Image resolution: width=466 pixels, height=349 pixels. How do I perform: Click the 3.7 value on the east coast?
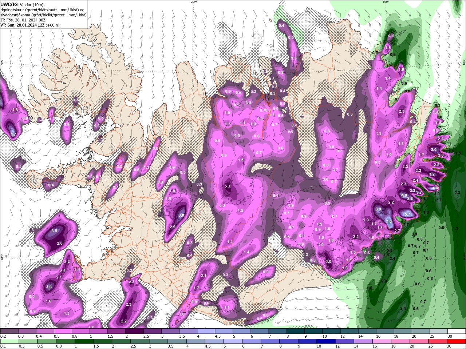coord(419,193)
